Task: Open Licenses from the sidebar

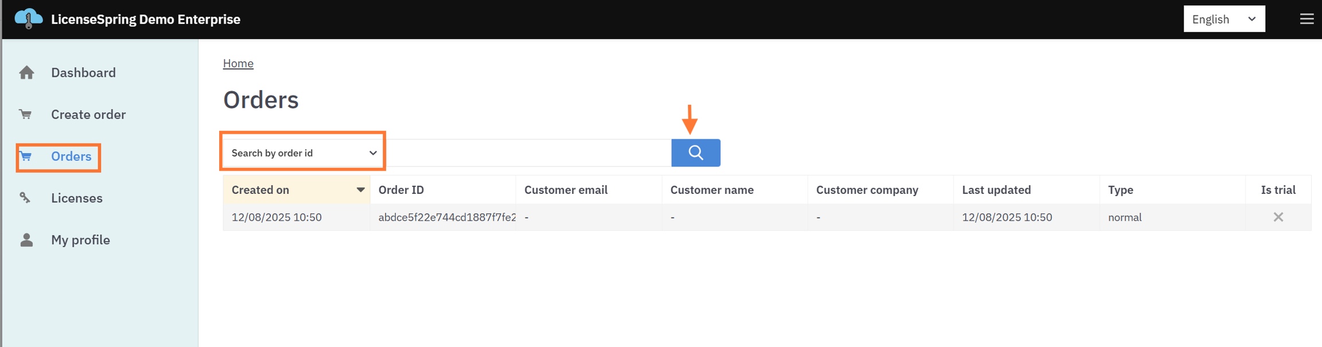Action: click(76, 198)
